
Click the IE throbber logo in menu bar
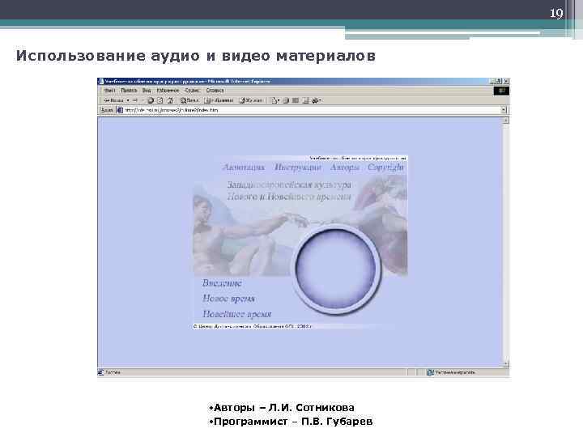[x=501, y=91]
